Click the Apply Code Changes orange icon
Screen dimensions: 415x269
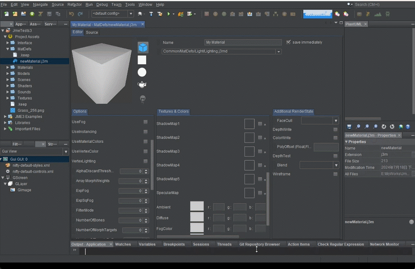(181, 14)
